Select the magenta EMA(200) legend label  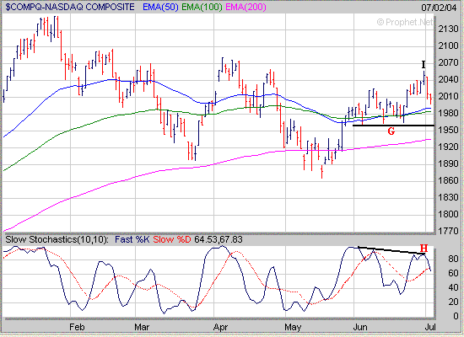tap(245, 7)
